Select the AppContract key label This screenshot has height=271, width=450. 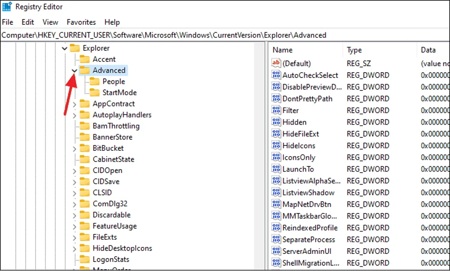114,104
